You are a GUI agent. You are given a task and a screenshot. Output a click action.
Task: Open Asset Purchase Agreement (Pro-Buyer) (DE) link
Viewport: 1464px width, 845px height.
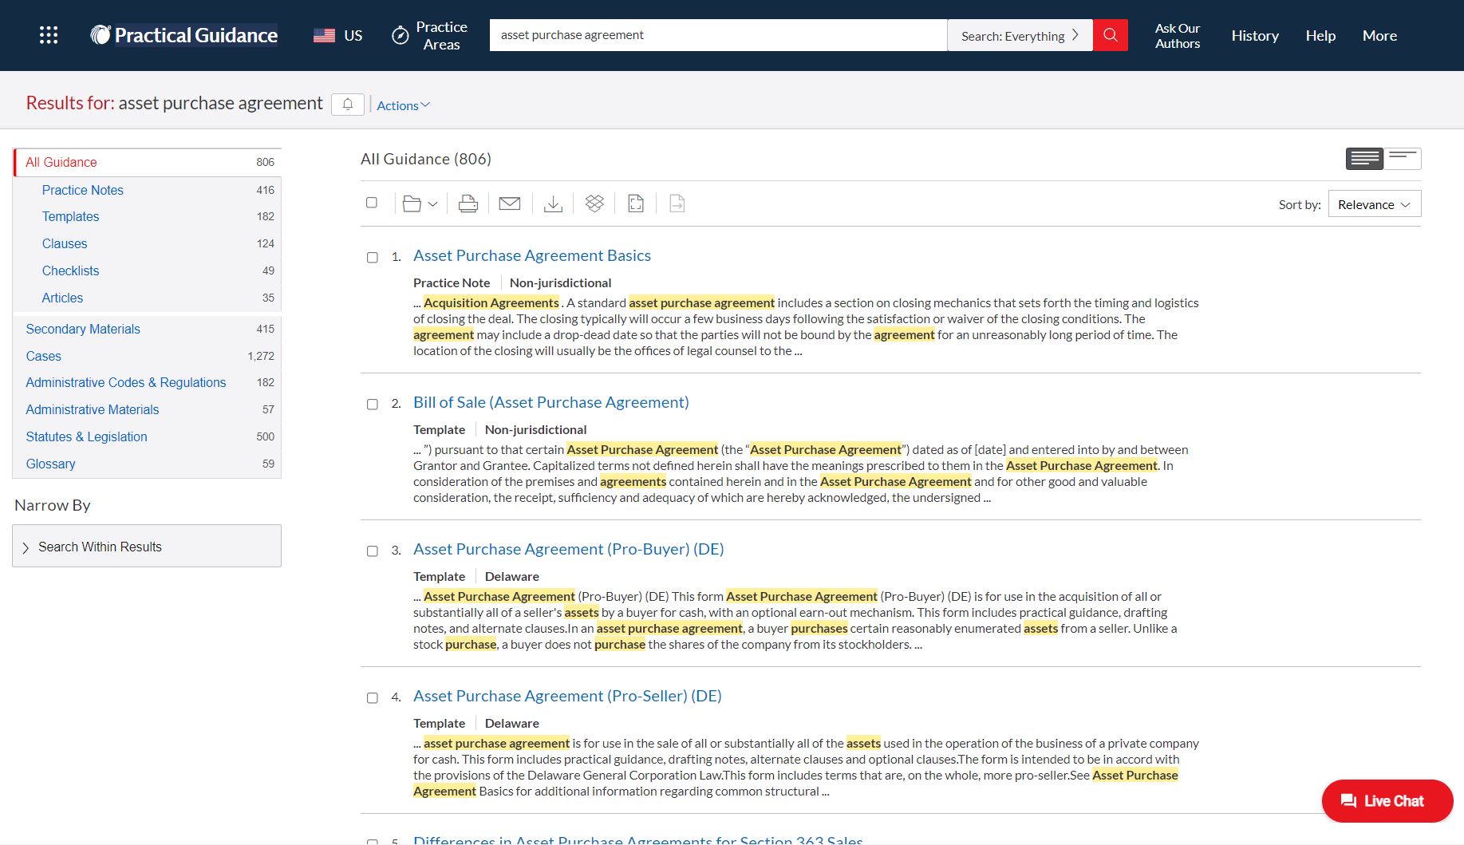tap(568, 549)
